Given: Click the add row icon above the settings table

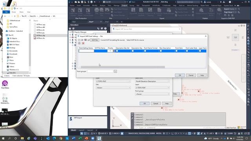Looking at the screenshot, I should click(79, 43).
